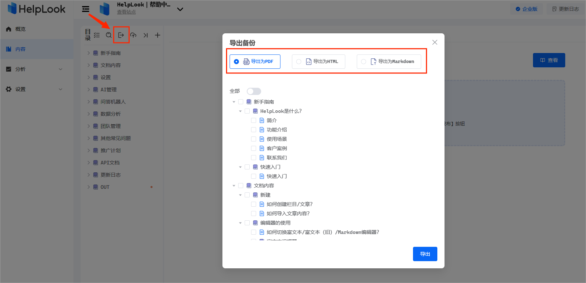
Task: Click the plus icon to add content
Action: [x=158, y=35]
